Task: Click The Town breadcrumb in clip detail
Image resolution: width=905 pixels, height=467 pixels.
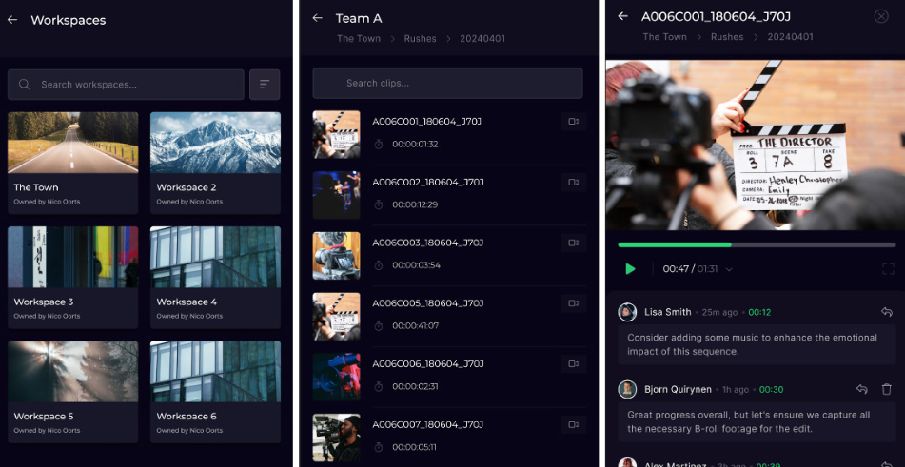Action: click(665, 37)
